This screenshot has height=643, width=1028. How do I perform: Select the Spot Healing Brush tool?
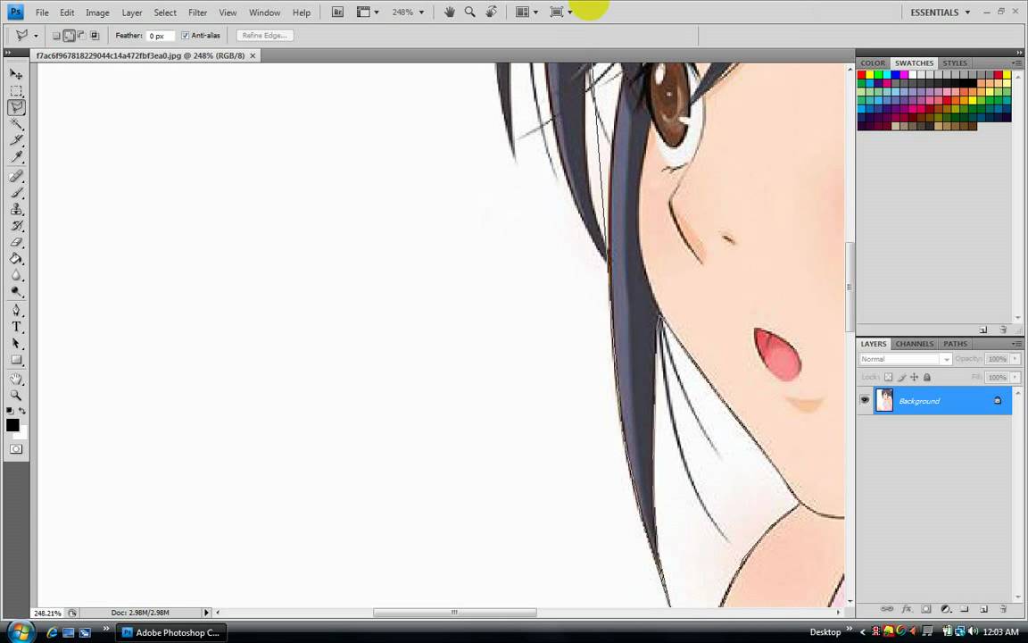(16, 177)
